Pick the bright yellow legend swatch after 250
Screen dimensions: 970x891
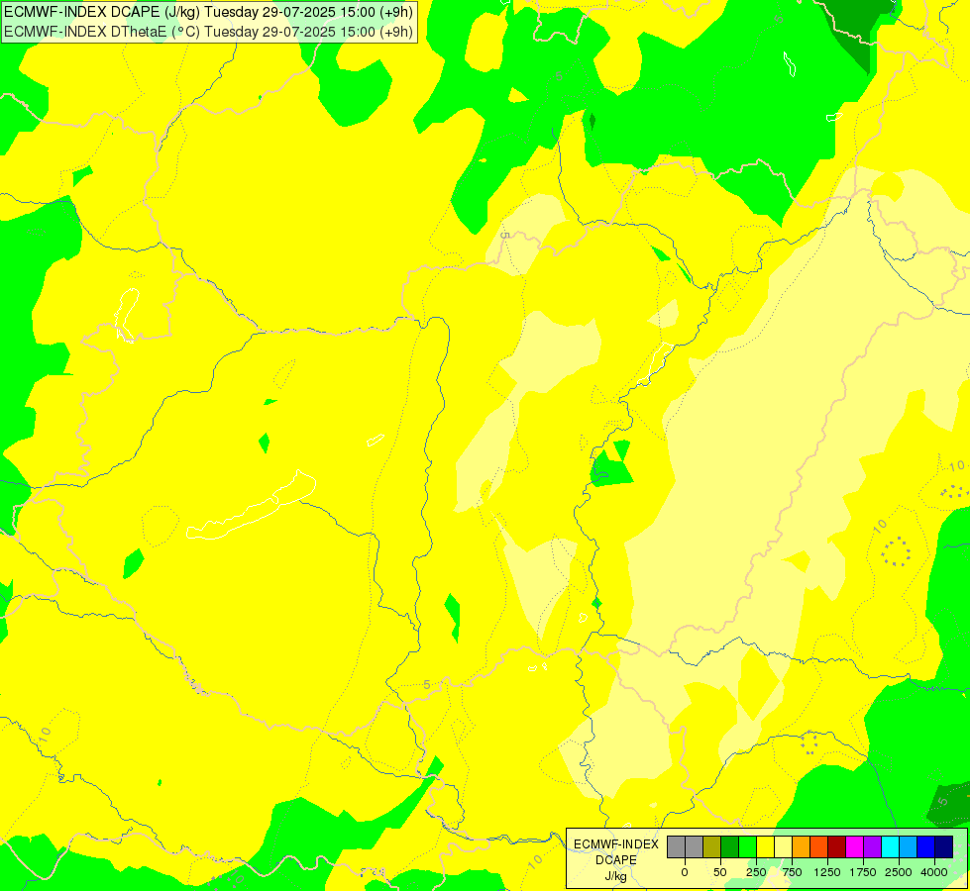[x=765, y=846]
